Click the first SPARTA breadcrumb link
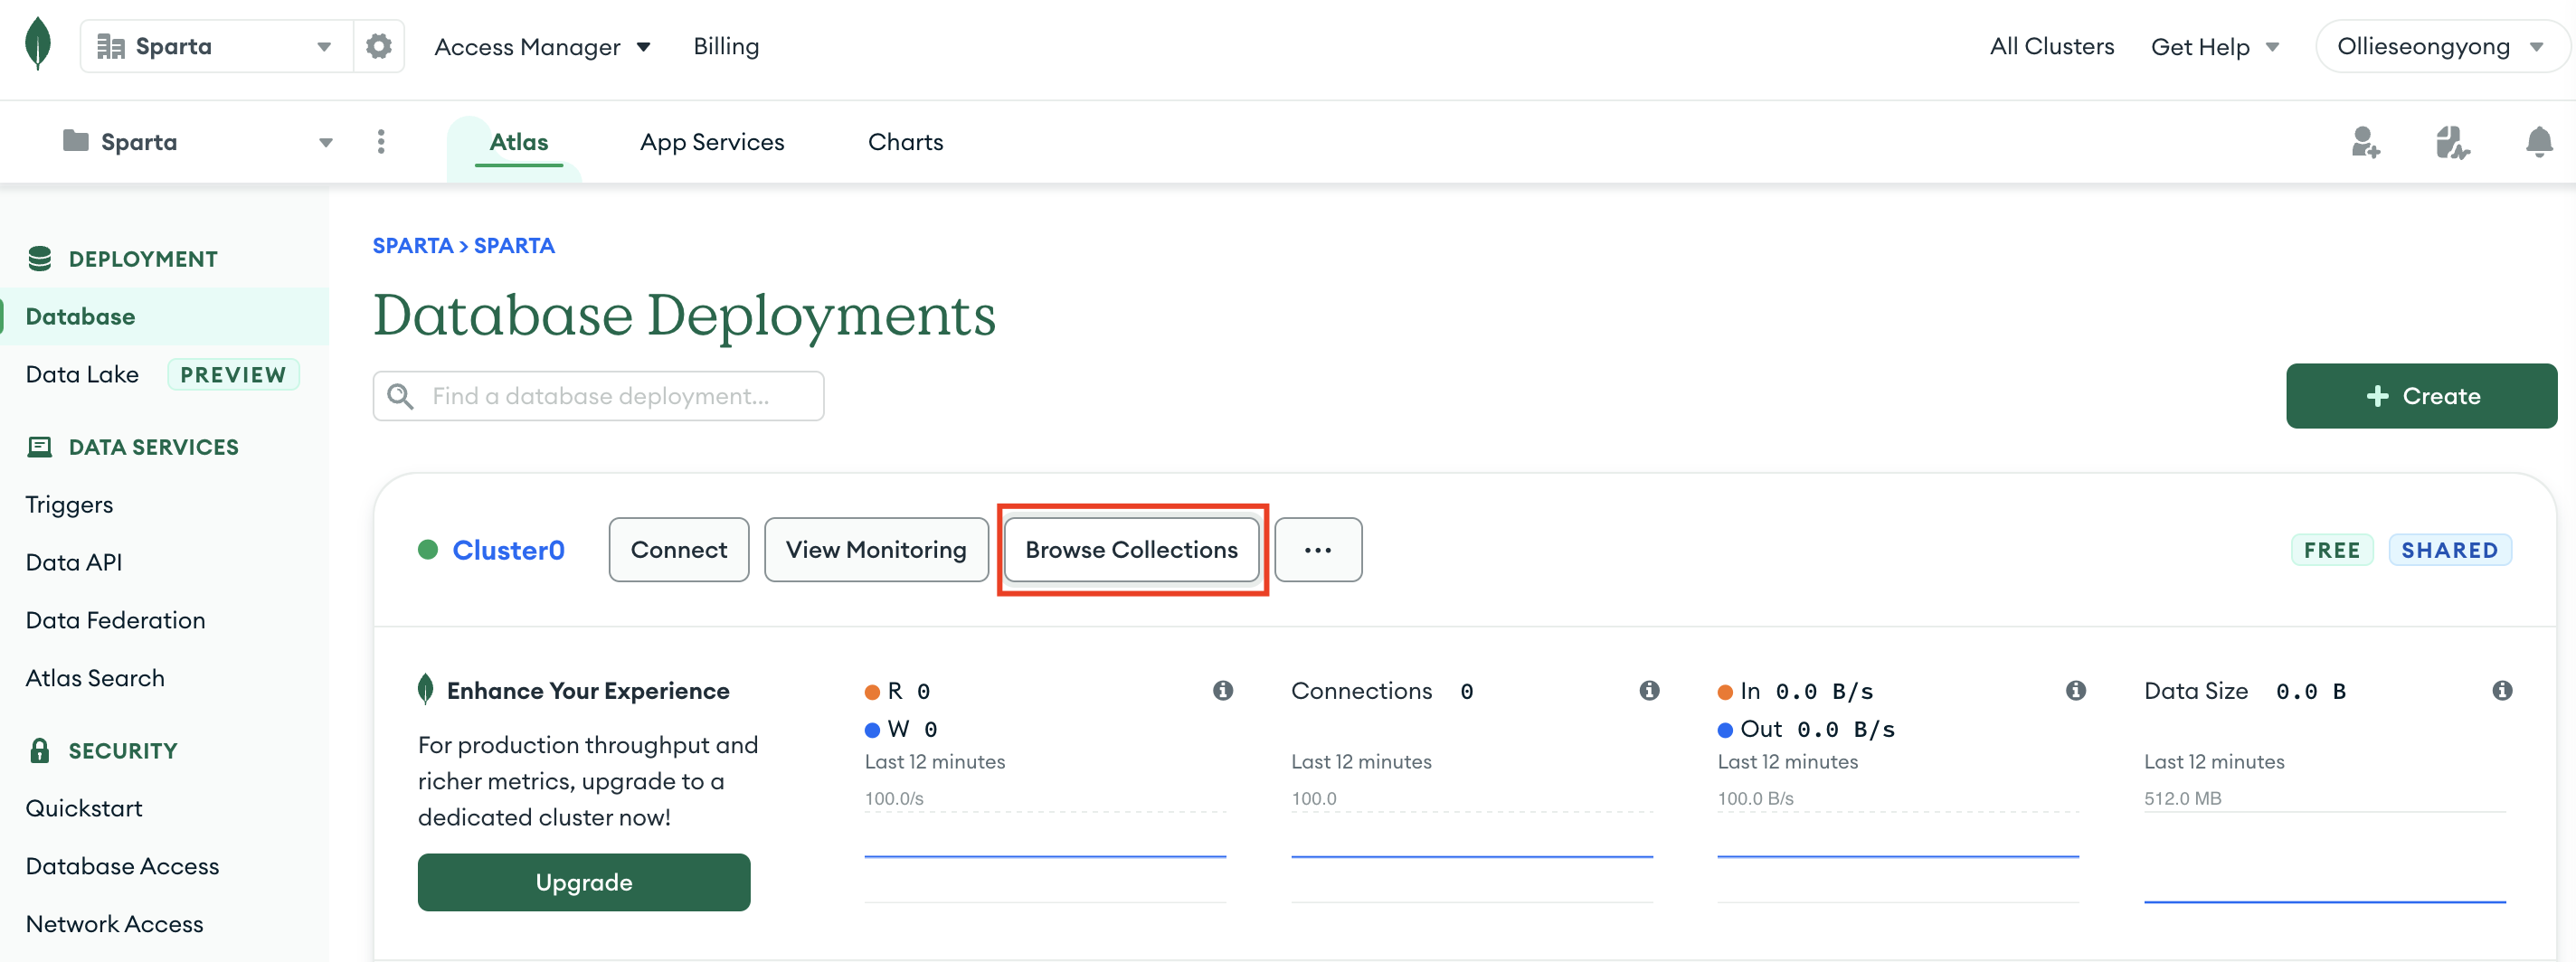This screenshot has height=962, width=2576. point(412,245)
